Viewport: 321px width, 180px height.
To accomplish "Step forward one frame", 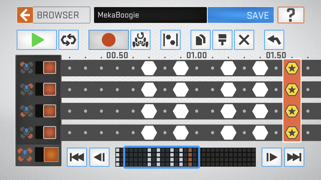I will [272, 157].
